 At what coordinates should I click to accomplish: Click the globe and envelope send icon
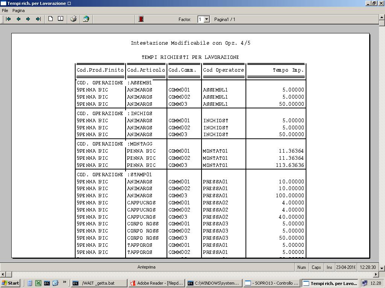point(86,19)
